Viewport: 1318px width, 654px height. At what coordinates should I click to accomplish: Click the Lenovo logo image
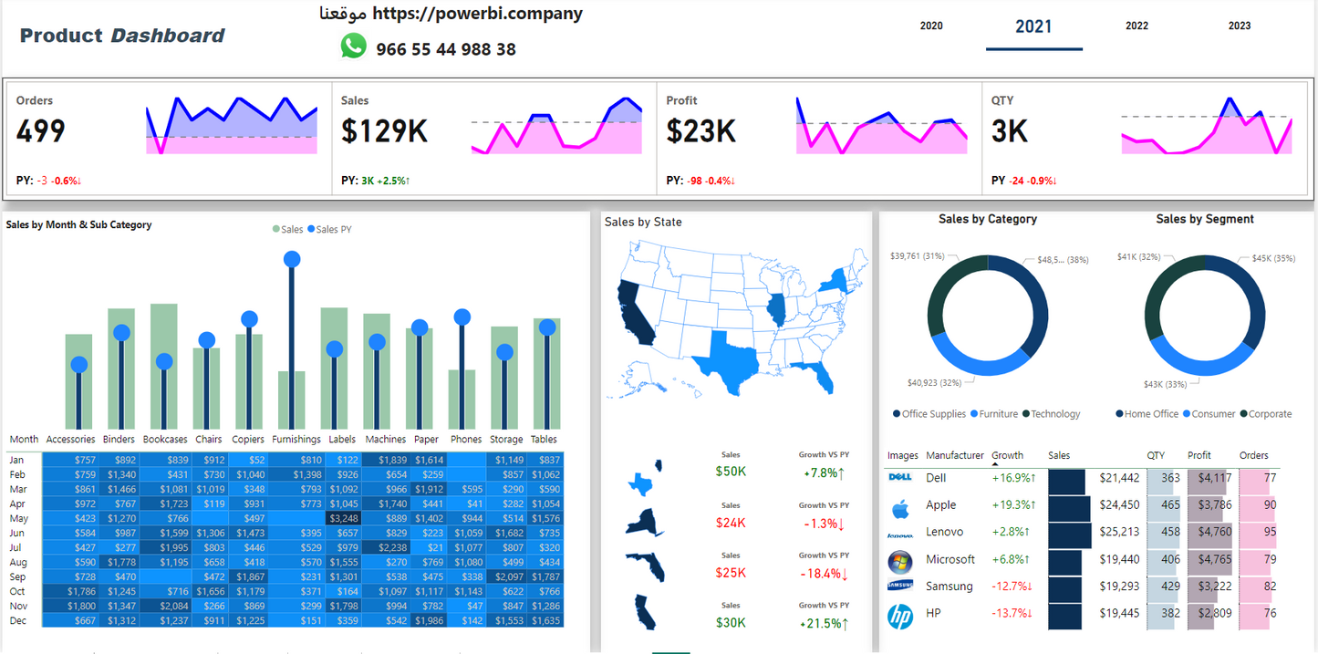(x=900, y=535)
